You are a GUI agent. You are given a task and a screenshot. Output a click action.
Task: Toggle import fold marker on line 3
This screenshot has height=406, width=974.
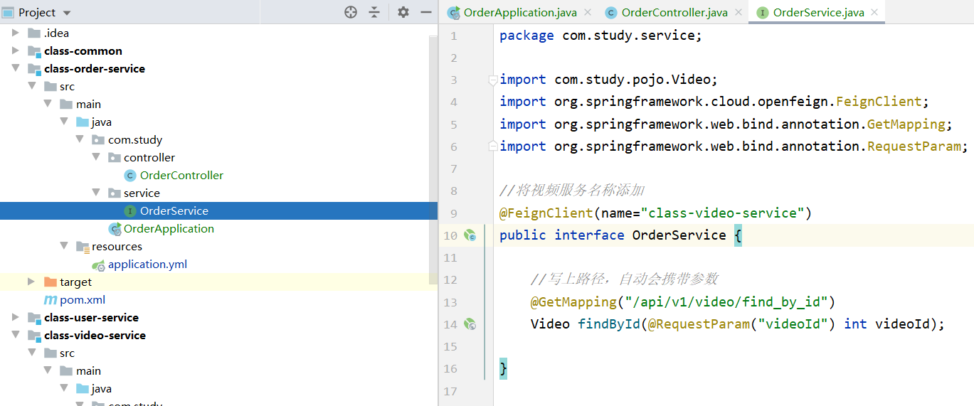(x=492, y=80)
